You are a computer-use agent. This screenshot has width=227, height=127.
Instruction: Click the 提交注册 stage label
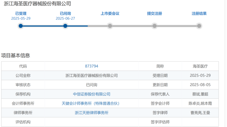(x=154, y=14)
